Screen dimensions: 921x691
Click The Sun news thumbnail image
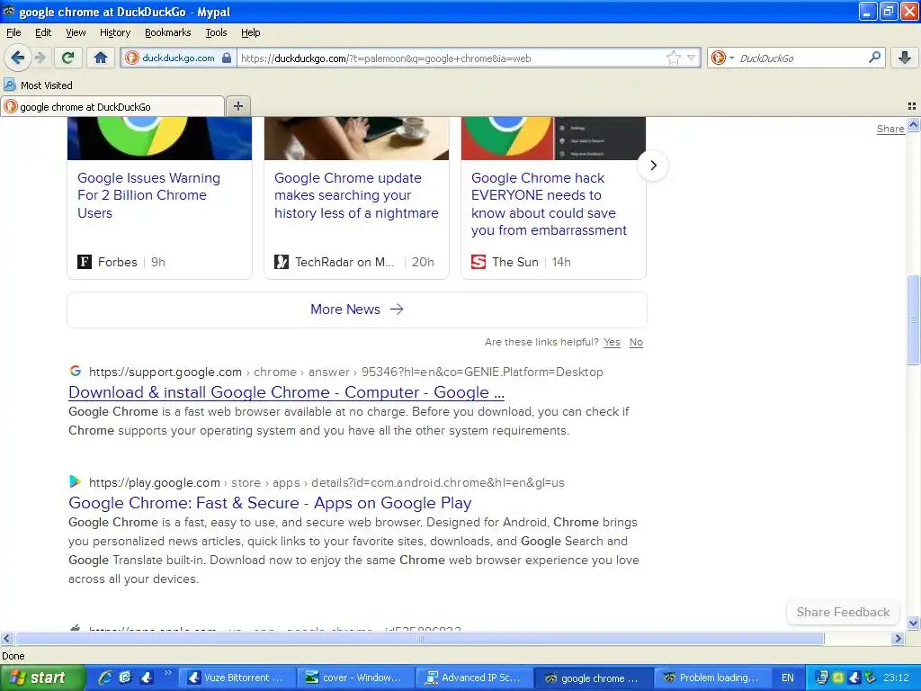tap(553, 138)
